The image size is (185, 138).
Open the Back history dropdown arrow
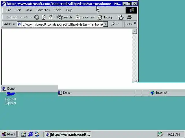coord(21,17)
